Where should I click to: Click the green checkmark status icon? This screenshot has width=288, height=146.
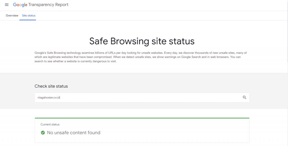43,132
